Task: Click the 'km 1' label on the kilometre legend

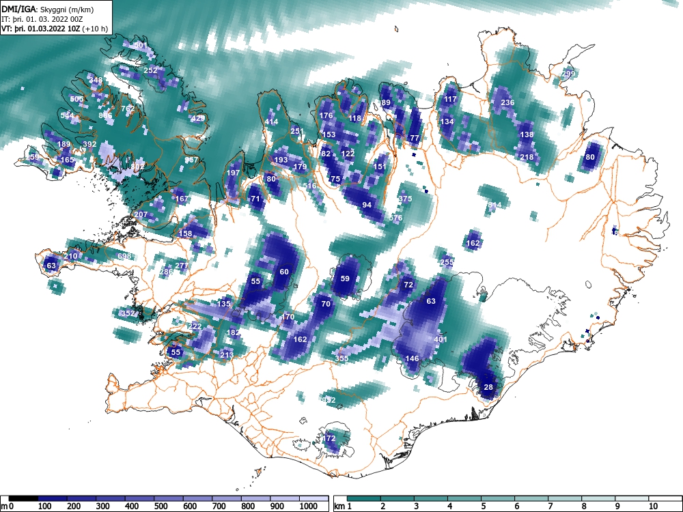Action: tap(343, 507)
